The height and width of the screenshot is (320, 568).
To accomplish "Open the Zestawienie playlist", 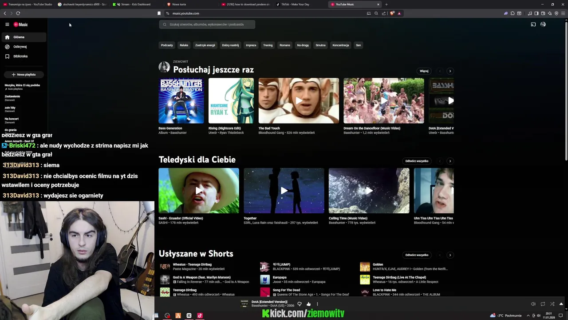I will point(12,98).
